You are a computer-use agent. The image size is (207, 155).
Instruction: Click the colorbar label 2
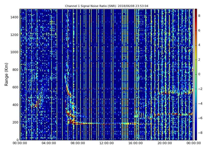[x=199, y=60]
